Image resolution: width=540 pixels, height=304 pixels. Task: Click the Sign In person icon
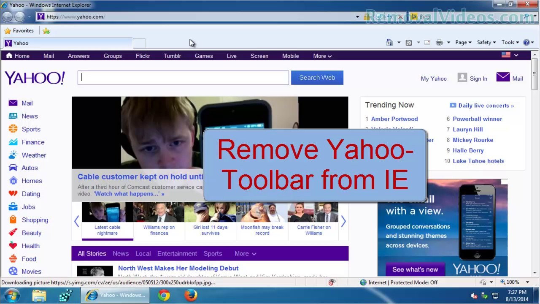click(x=462, y=78)
